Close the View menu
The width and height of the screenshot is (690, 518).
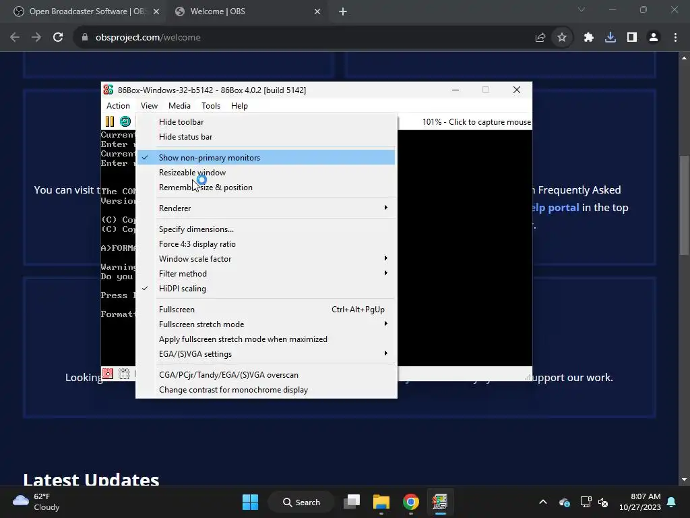pyautogui.click(x=149, y=106)
